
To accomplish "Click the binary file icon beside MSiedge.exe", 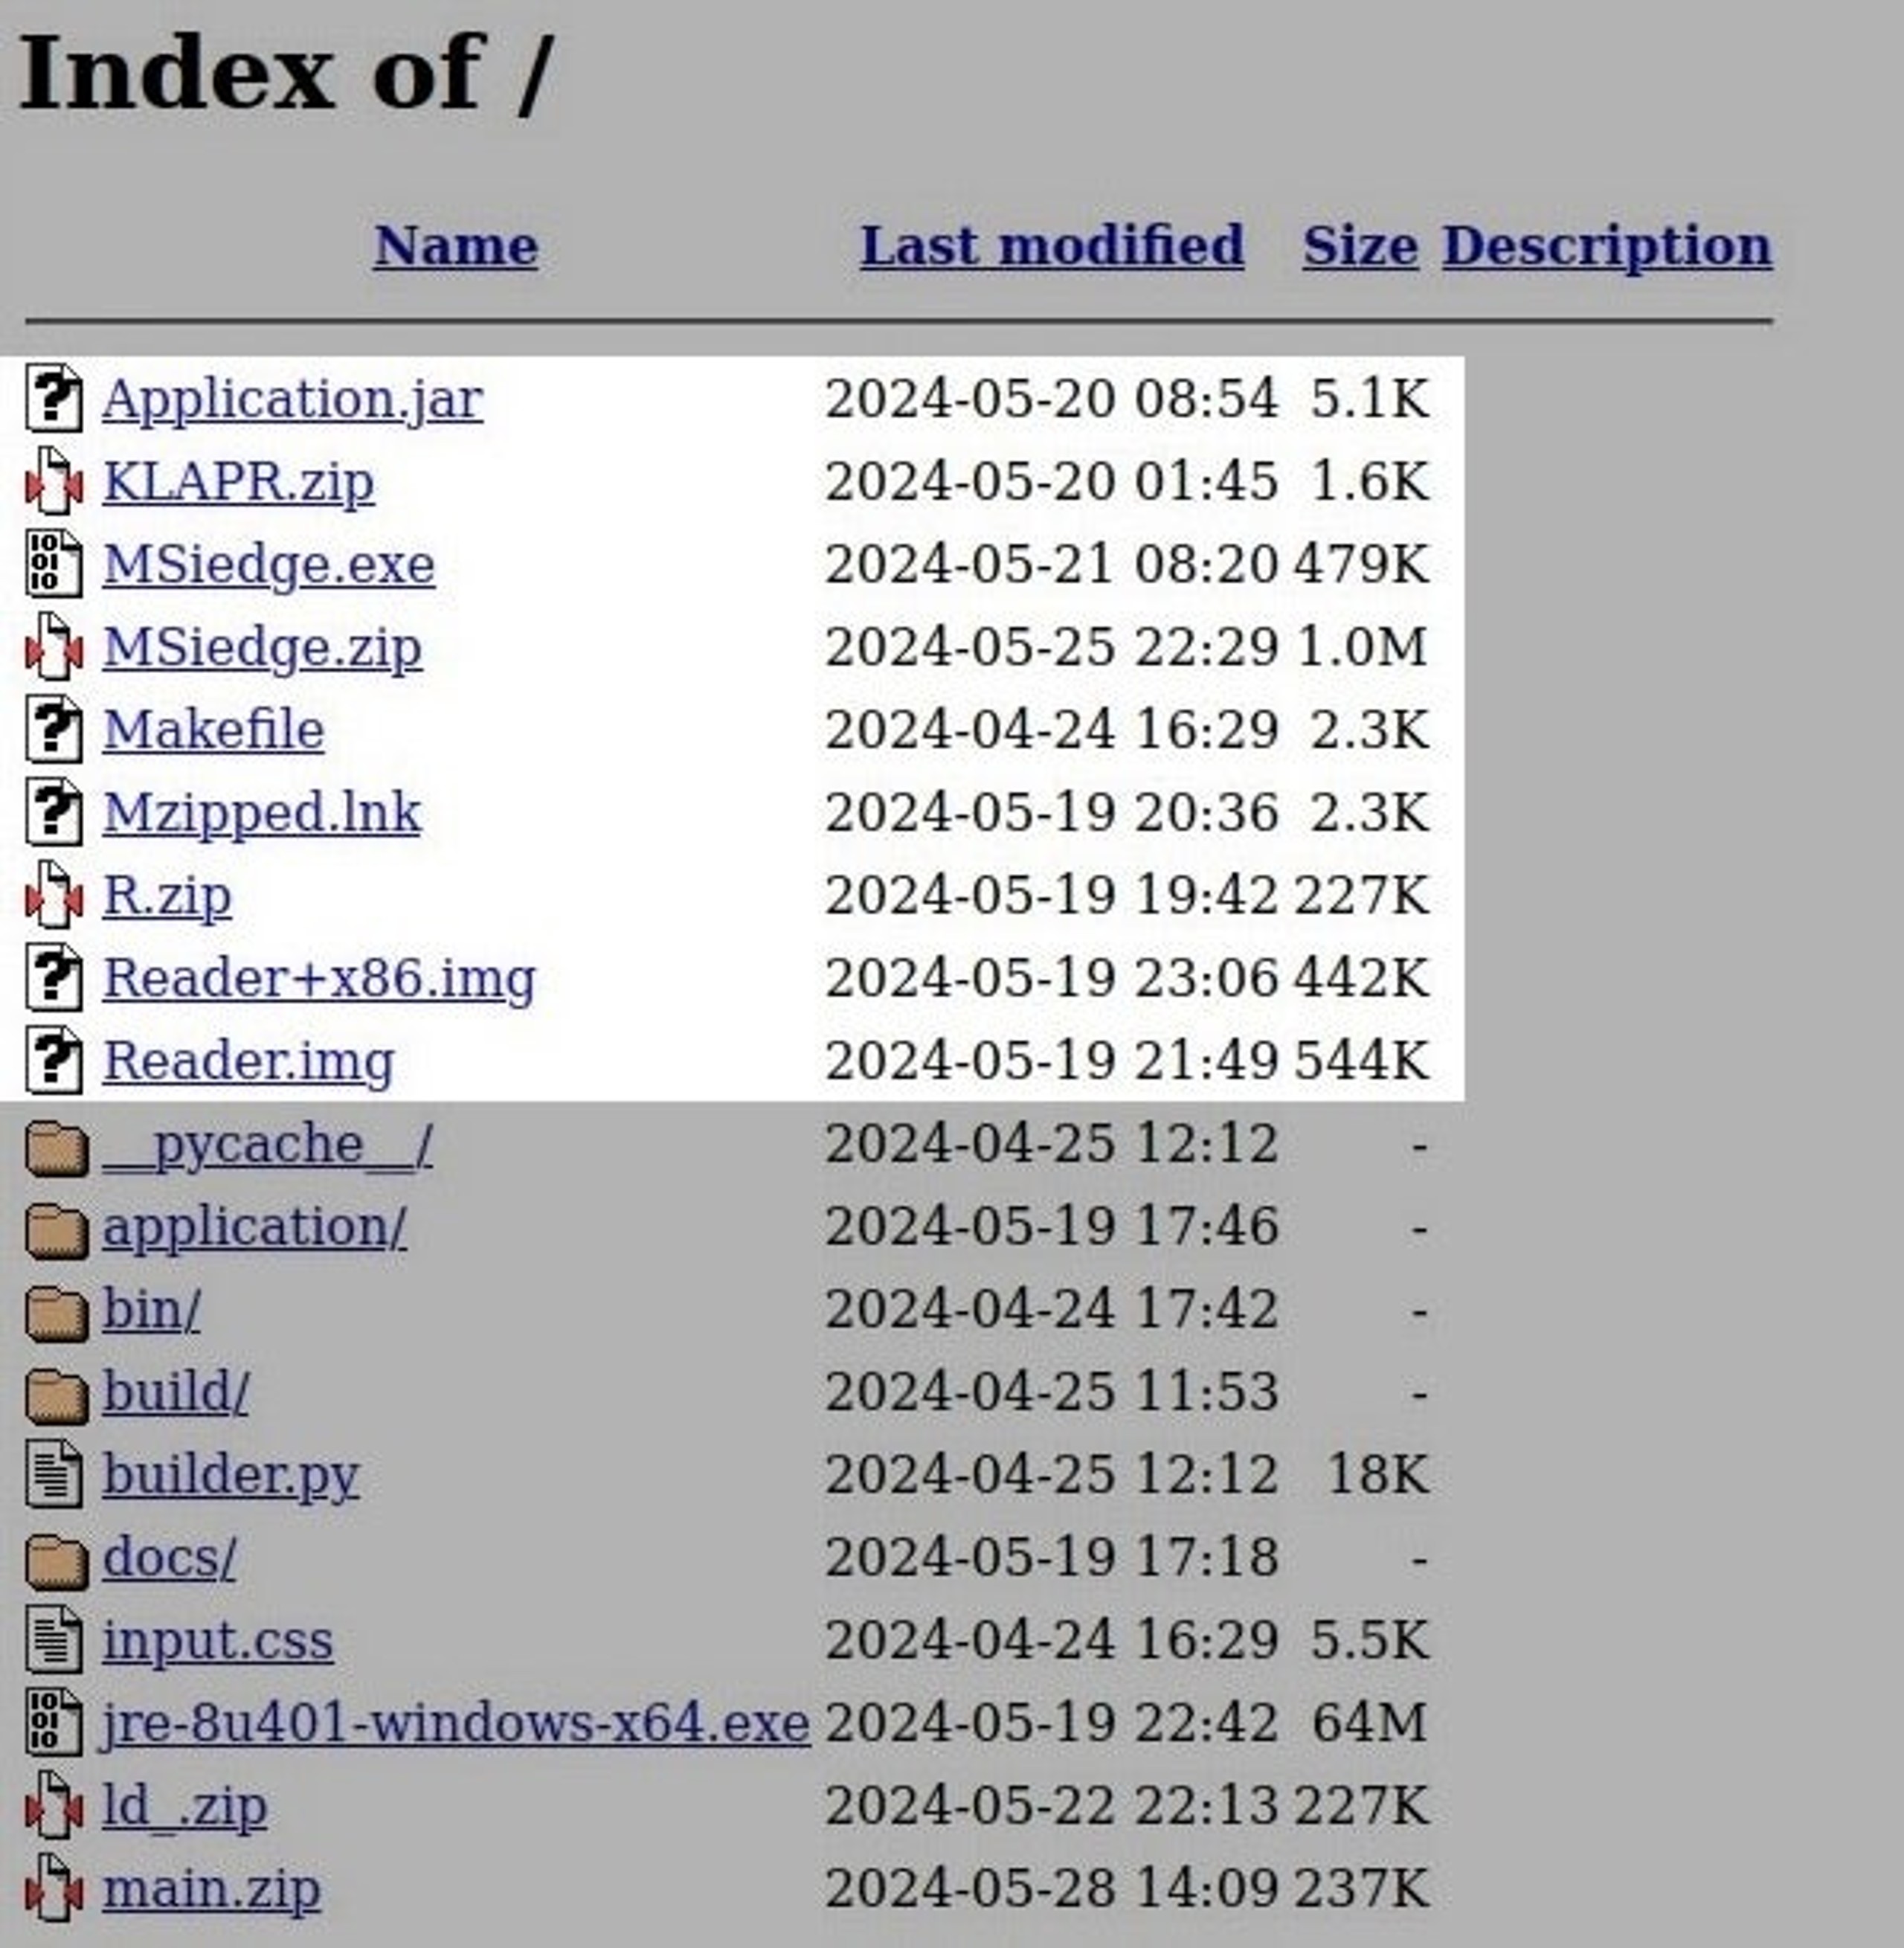I will 54,564.
